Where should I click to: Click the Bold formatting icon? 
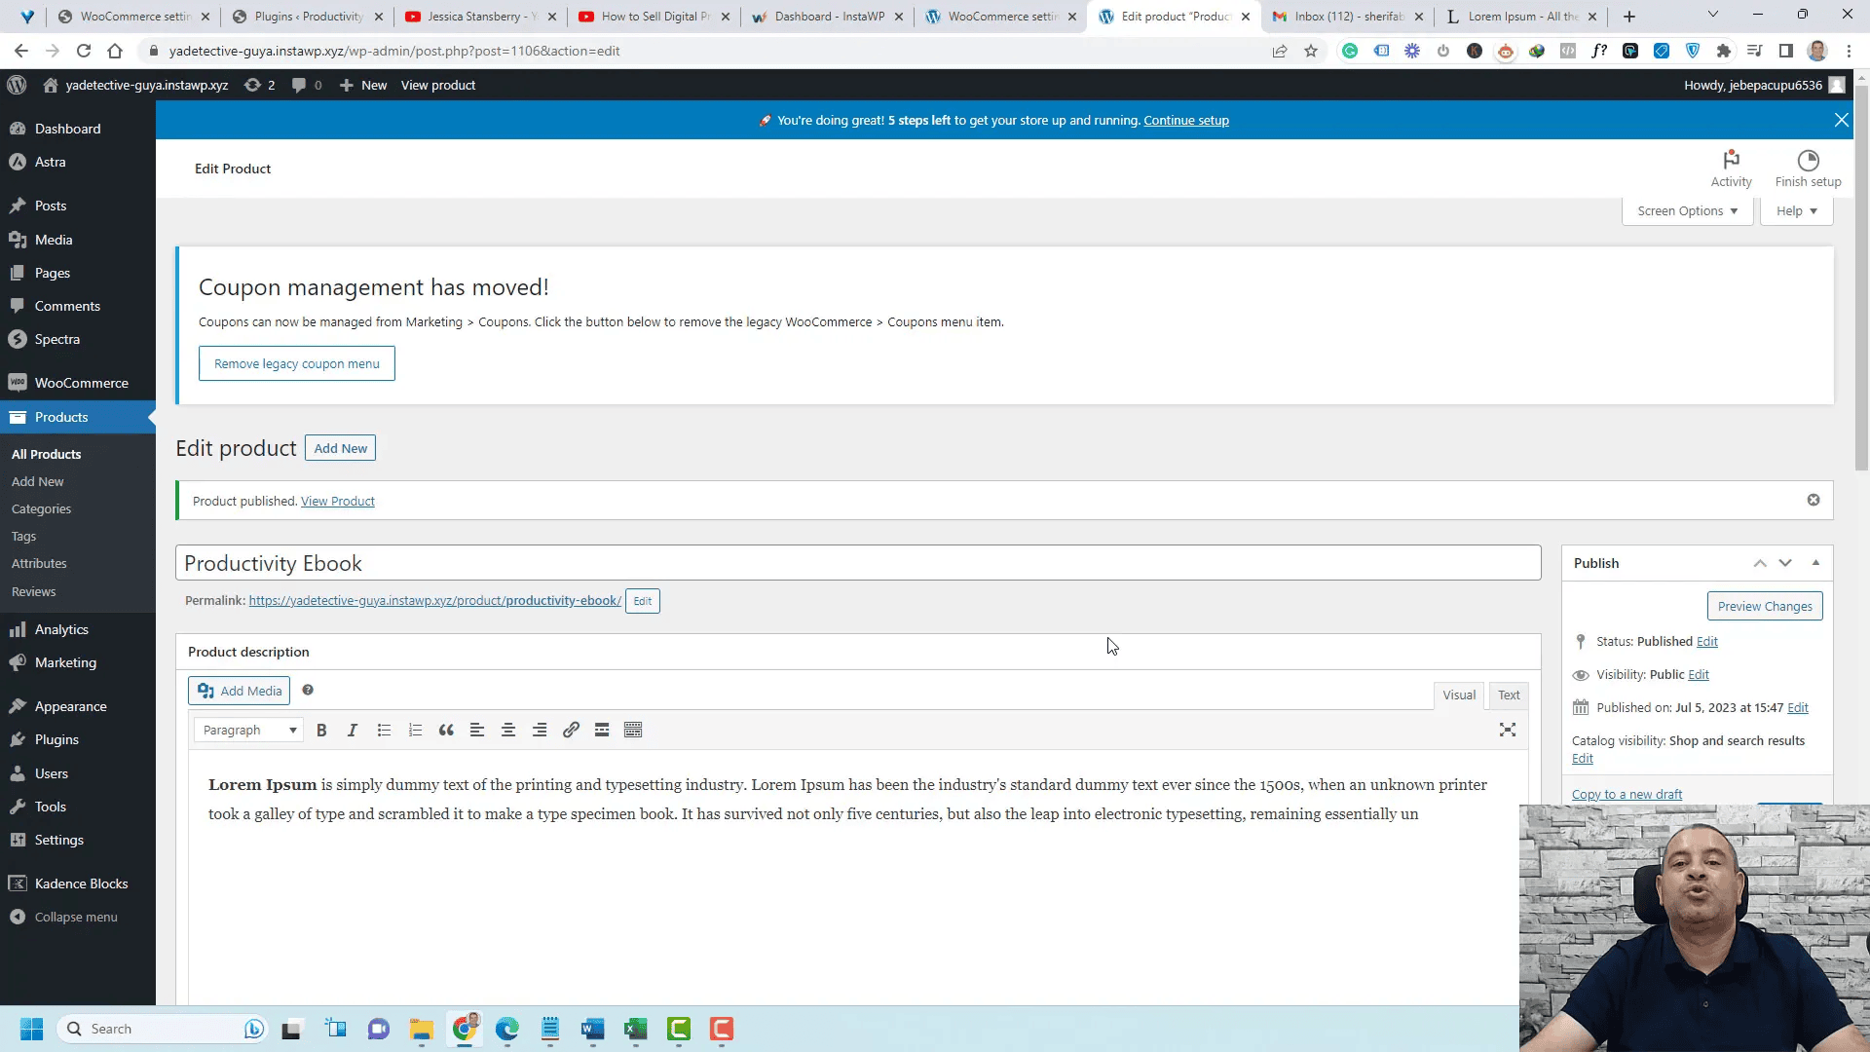pyautogui.click(x=321, y=730)
